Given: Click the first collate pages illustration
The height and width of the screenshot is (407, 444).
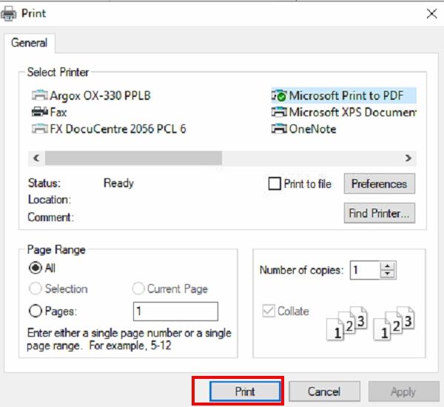Looking at the screenshot, I should coord(347,323).
